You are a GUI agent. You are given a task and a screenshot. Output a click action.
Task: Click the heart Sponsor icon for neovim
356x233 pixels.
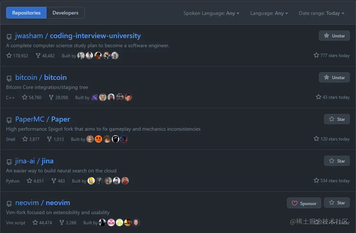tap(295, 203)
